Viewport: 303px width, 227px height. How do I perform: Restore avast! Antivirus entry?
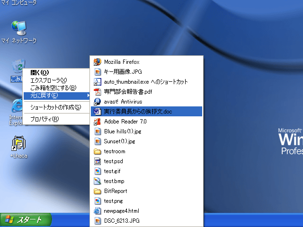(146, 102)
